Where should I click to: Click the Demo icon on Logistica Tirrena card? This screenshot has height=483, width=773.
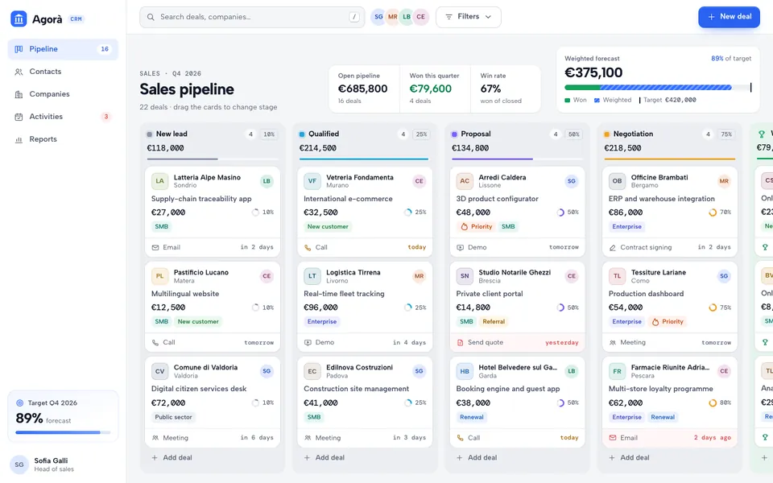(308, 343)
